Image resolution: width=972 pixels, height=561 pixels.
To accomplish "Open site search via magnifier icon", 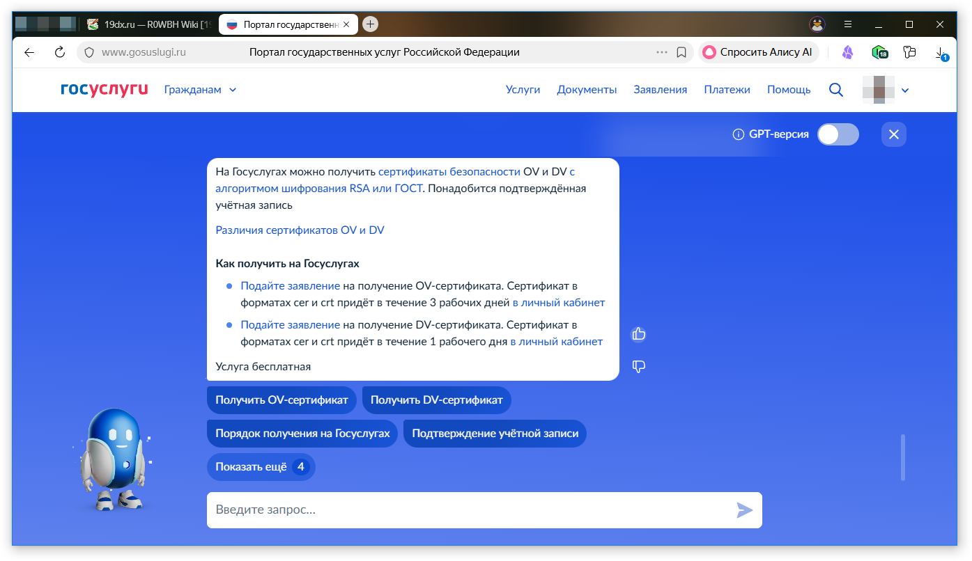I will pos(835,90).
